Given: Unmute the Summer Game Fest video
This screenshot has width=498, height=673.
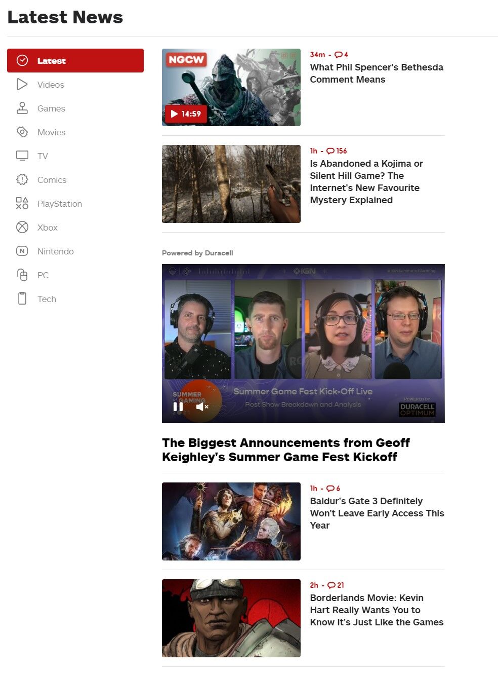Looking at the screenshot, I should tap(202, 406).
